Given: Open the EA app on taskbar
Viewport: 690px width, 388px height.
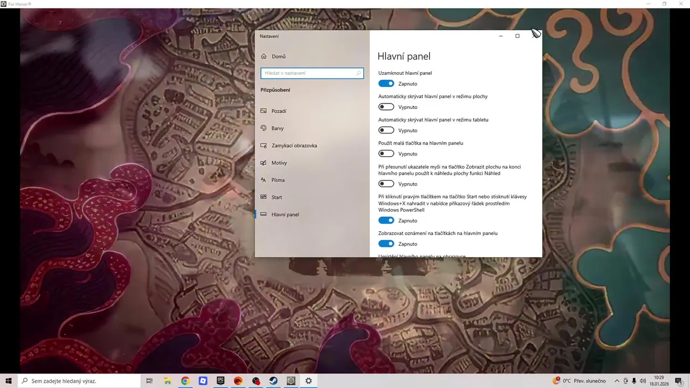Looking at the screenshot, I should (x=238, y=381).
